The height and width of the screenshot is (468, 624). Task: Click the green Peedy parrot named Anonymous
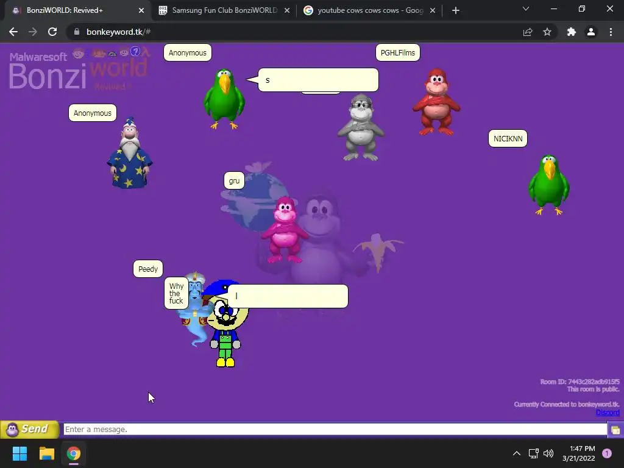224,99
